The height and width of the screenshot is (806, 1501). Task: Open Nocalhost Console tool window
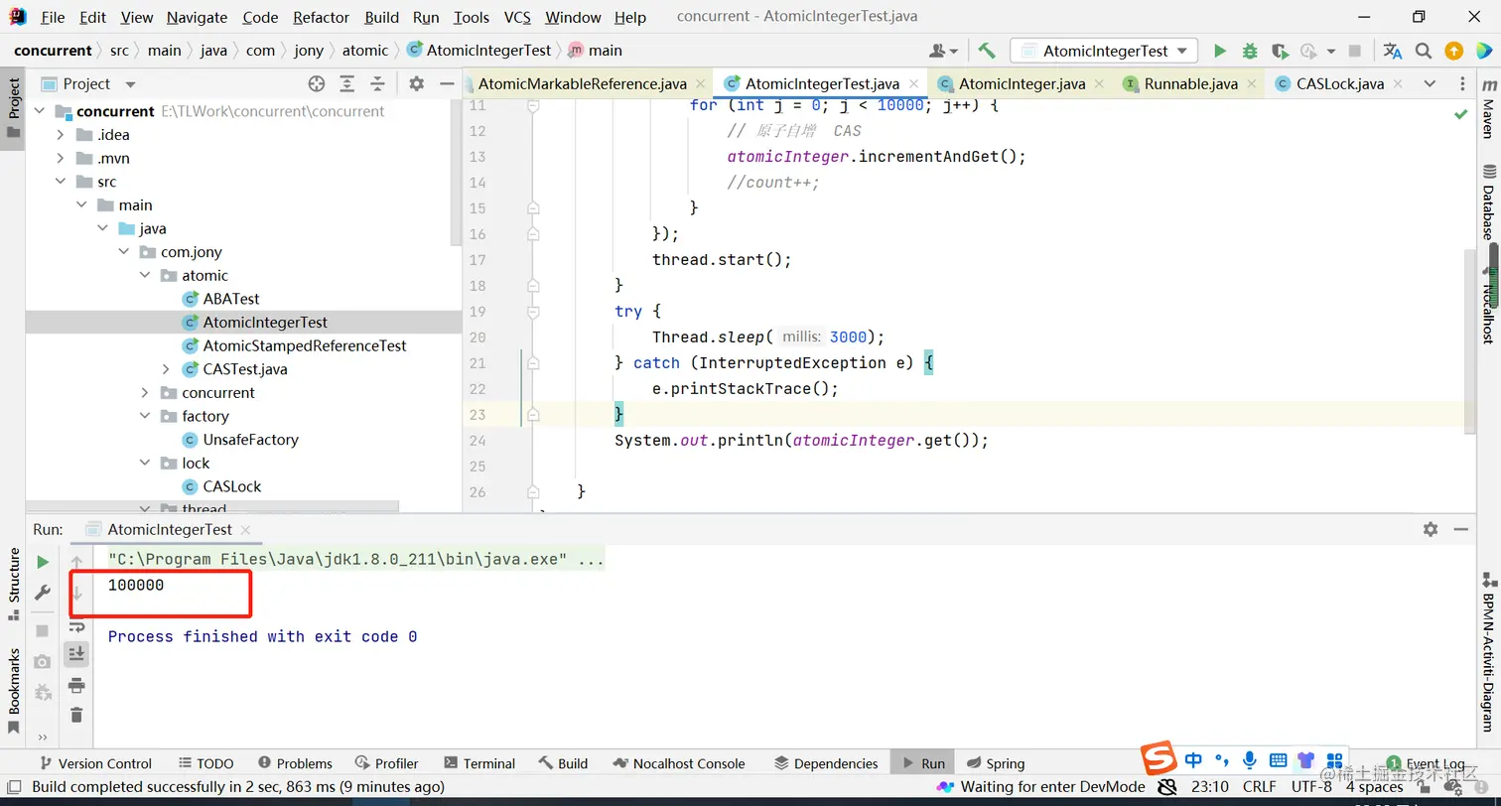coord(679,763)
